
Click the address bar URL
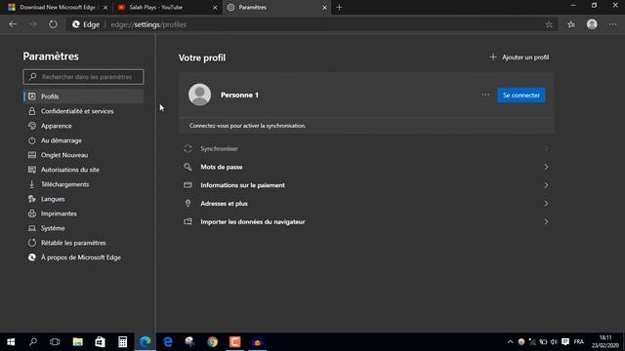[148, 24]
